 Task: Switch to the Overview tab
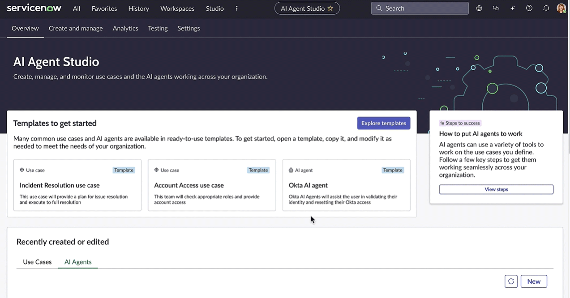click(x=25, y=28)
